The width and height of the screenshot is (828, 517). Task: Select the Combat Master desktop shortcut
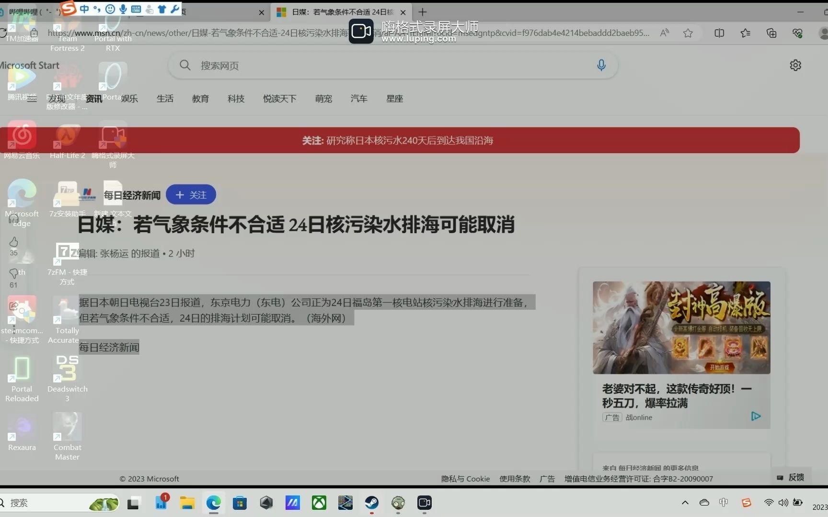point(68,437)
